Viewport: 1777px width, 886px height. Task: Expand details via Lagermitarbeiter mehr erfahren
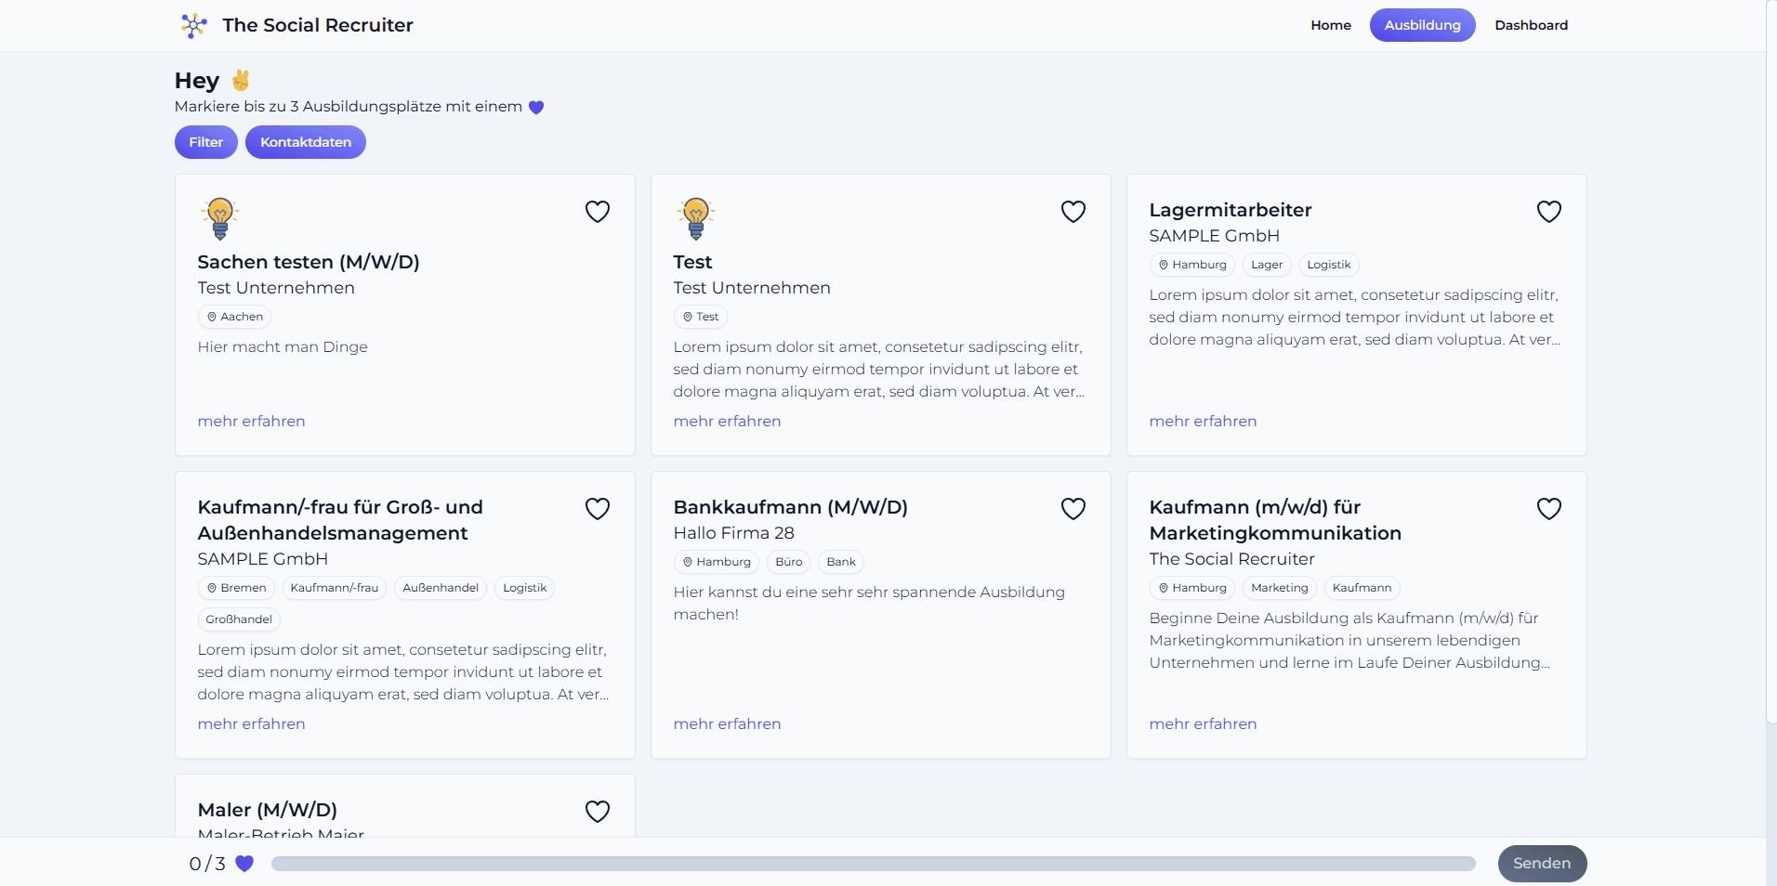click(1203, 421)
